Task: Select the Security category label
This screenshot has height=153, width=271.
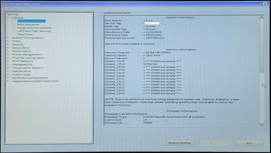Action: point(18,44)
